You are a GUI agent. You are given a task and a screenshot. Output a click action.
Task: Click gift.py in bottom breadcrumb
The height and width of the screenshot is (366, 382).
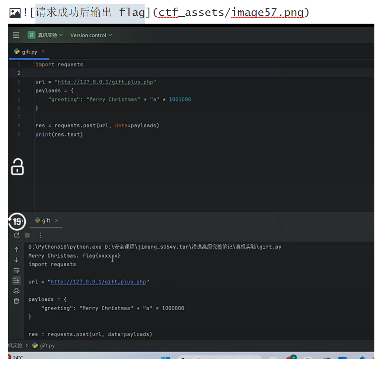(44, 345)
